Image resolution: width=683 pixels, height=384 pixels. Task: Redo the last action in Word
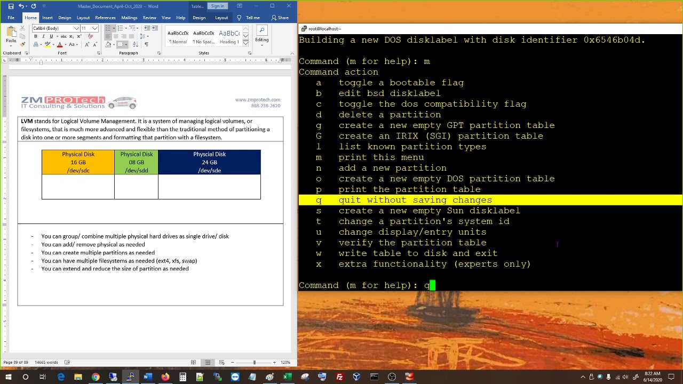click(x=34, y=6)
